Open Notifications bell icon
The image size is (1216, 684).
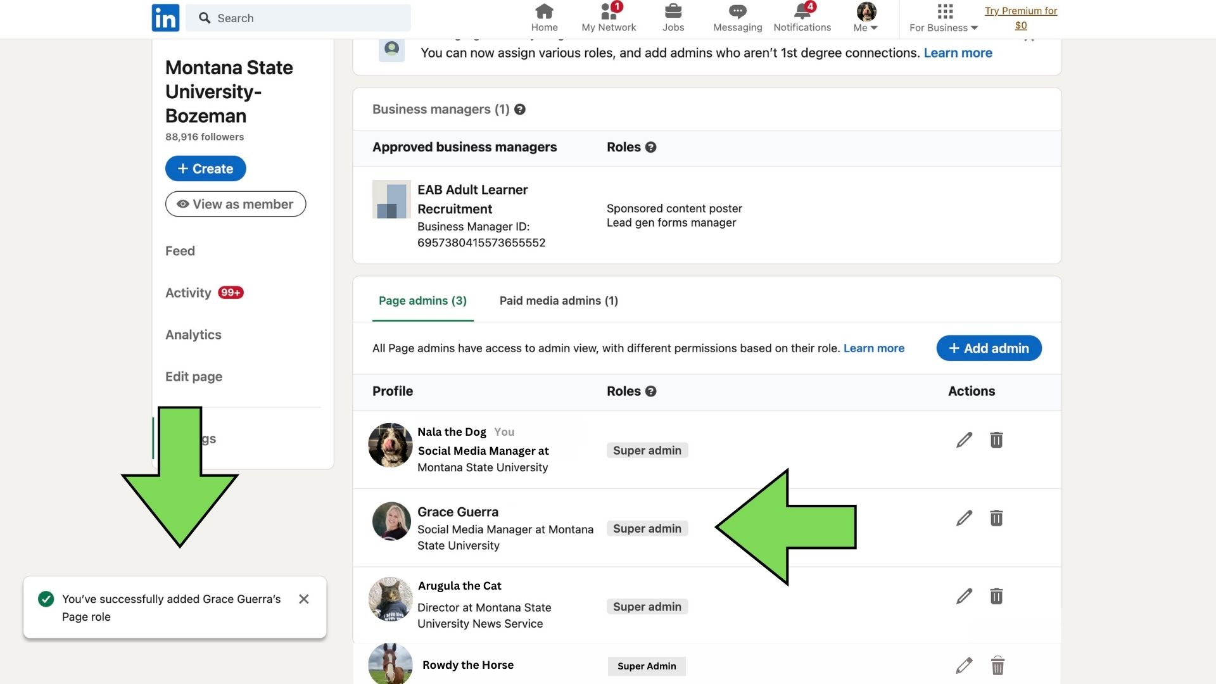(802, 18)
